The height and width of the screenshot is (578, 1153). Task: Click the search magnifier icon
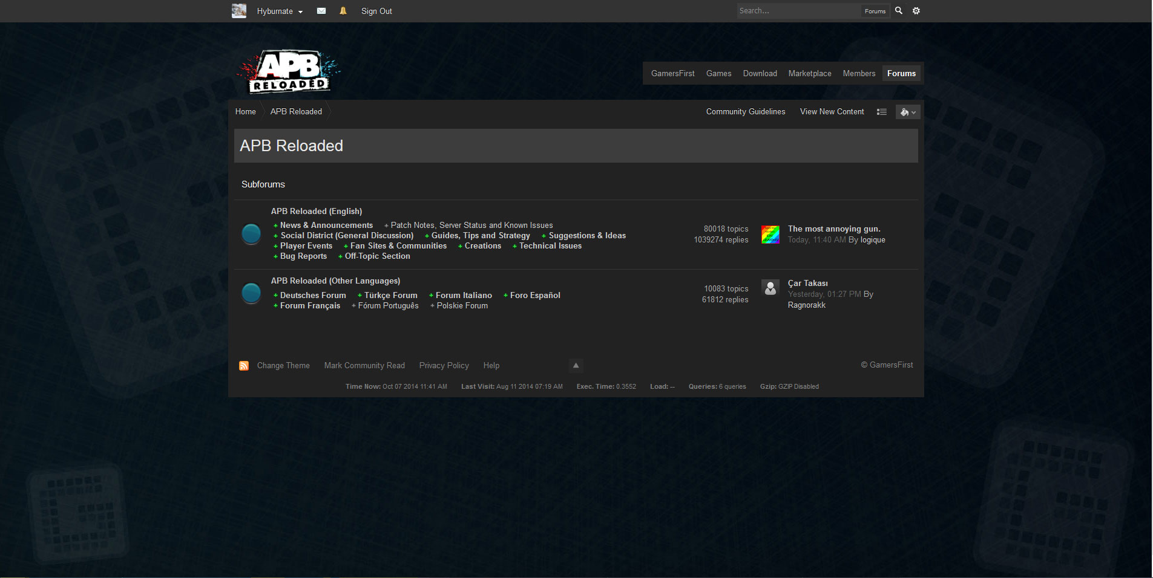[x=899, y=11]
